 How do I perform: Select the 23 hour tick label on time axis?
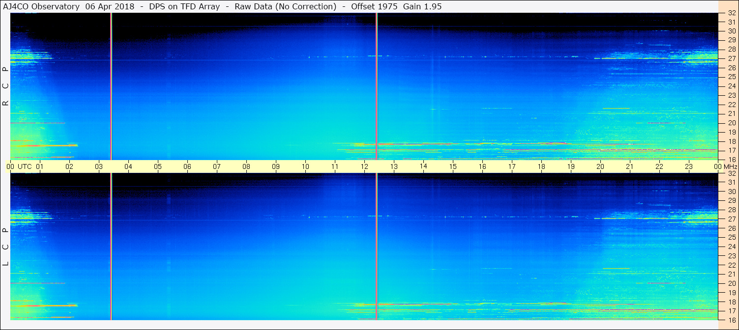[x=689, y=166]
